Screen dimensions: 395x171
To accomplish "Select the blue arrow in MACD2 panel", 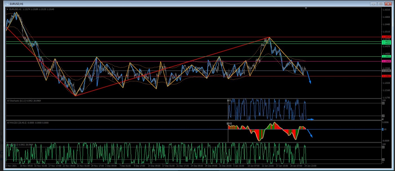I will pos(310,133).
